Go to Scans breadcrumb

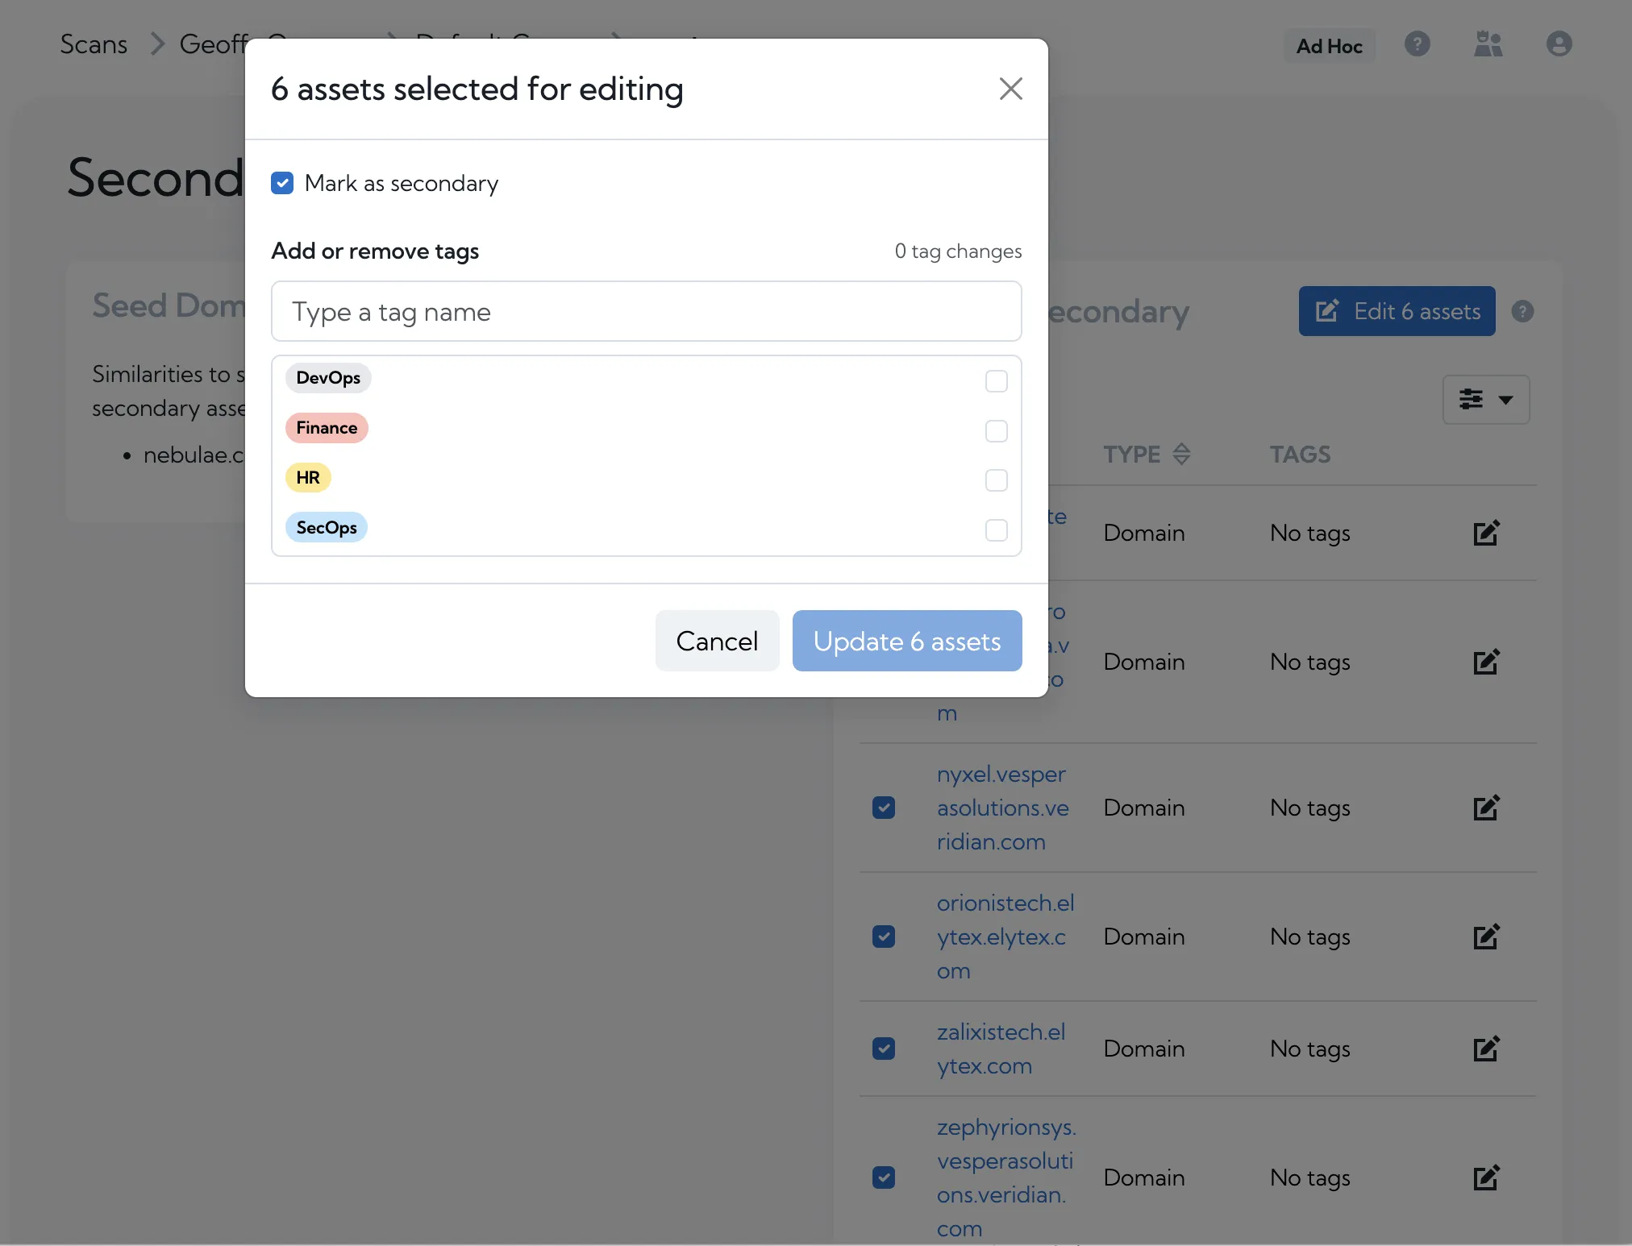[x=94, y=44]
